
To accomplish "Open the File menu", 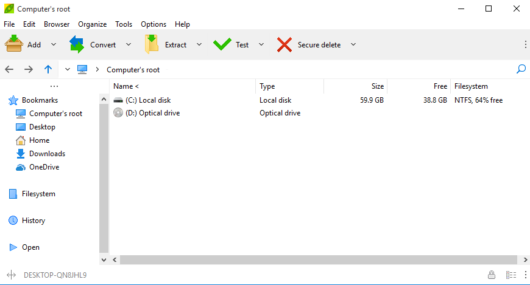I will [9, 24].
